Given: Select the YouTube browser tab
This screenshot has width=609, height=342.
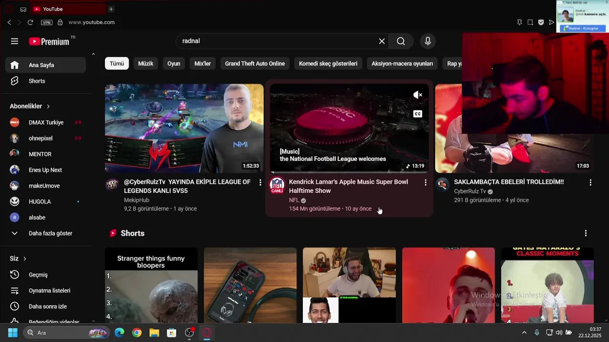Looking at the screenshot, I should (68, 9).
